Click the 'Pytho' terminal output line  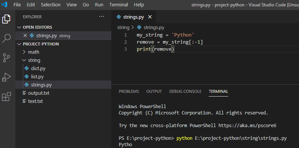coord(125,145)
